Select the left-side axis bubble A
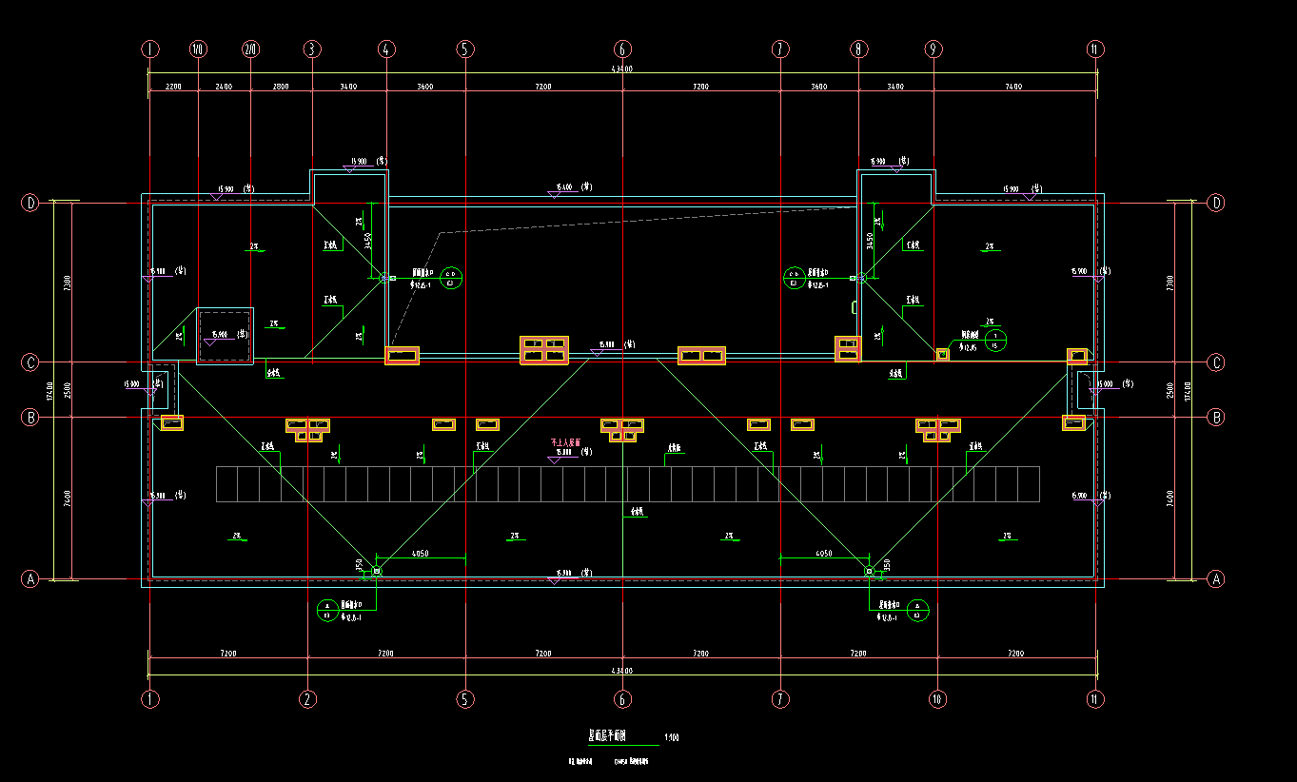 coord(30,578)
